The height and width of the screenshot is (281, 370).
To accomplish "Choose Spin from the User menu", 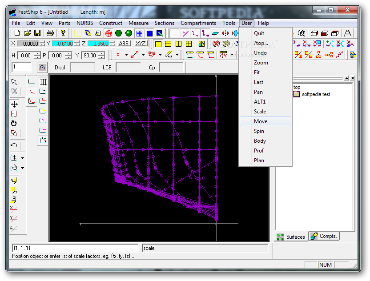I will (265, 131).
